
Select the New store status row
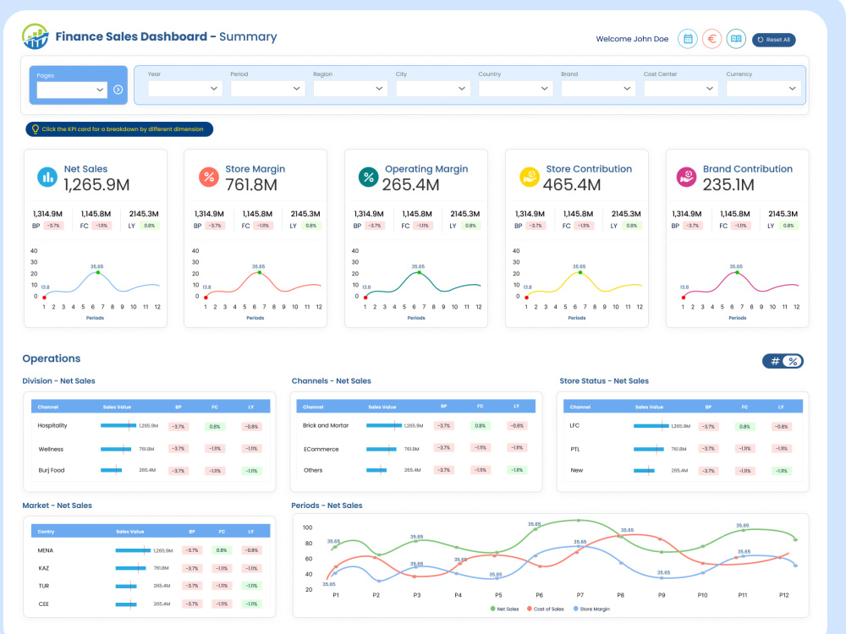tap(683, 470)
